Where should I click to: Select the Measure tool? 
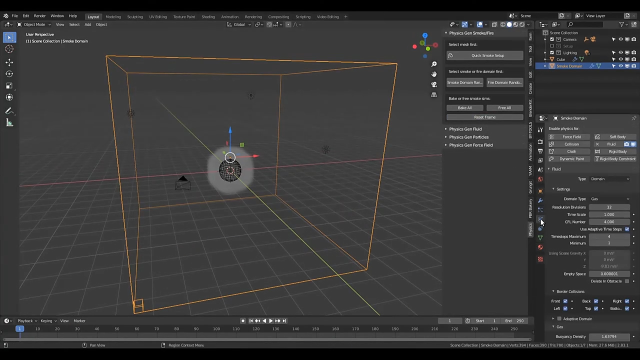pos(9,123)
